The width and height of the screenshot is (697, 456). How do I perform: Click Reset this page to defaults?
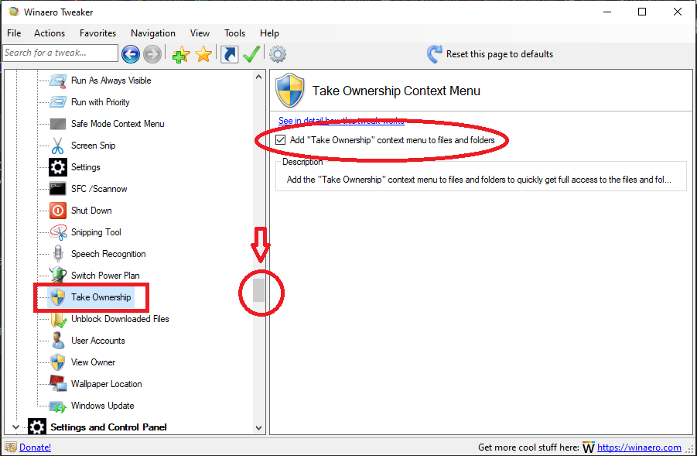pyautogui.click(x=490, y=54)
